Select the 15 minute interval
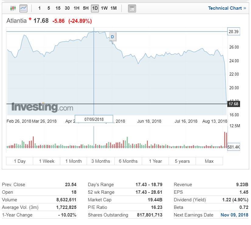 tap(58, 8)
